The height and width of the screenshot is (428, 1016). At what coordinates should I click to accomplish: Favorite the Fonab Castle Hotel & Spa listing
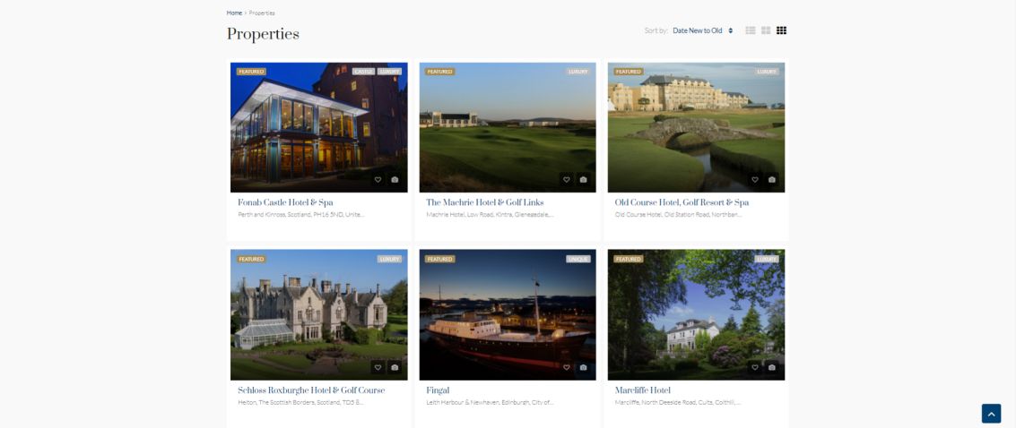coord(378,180)
